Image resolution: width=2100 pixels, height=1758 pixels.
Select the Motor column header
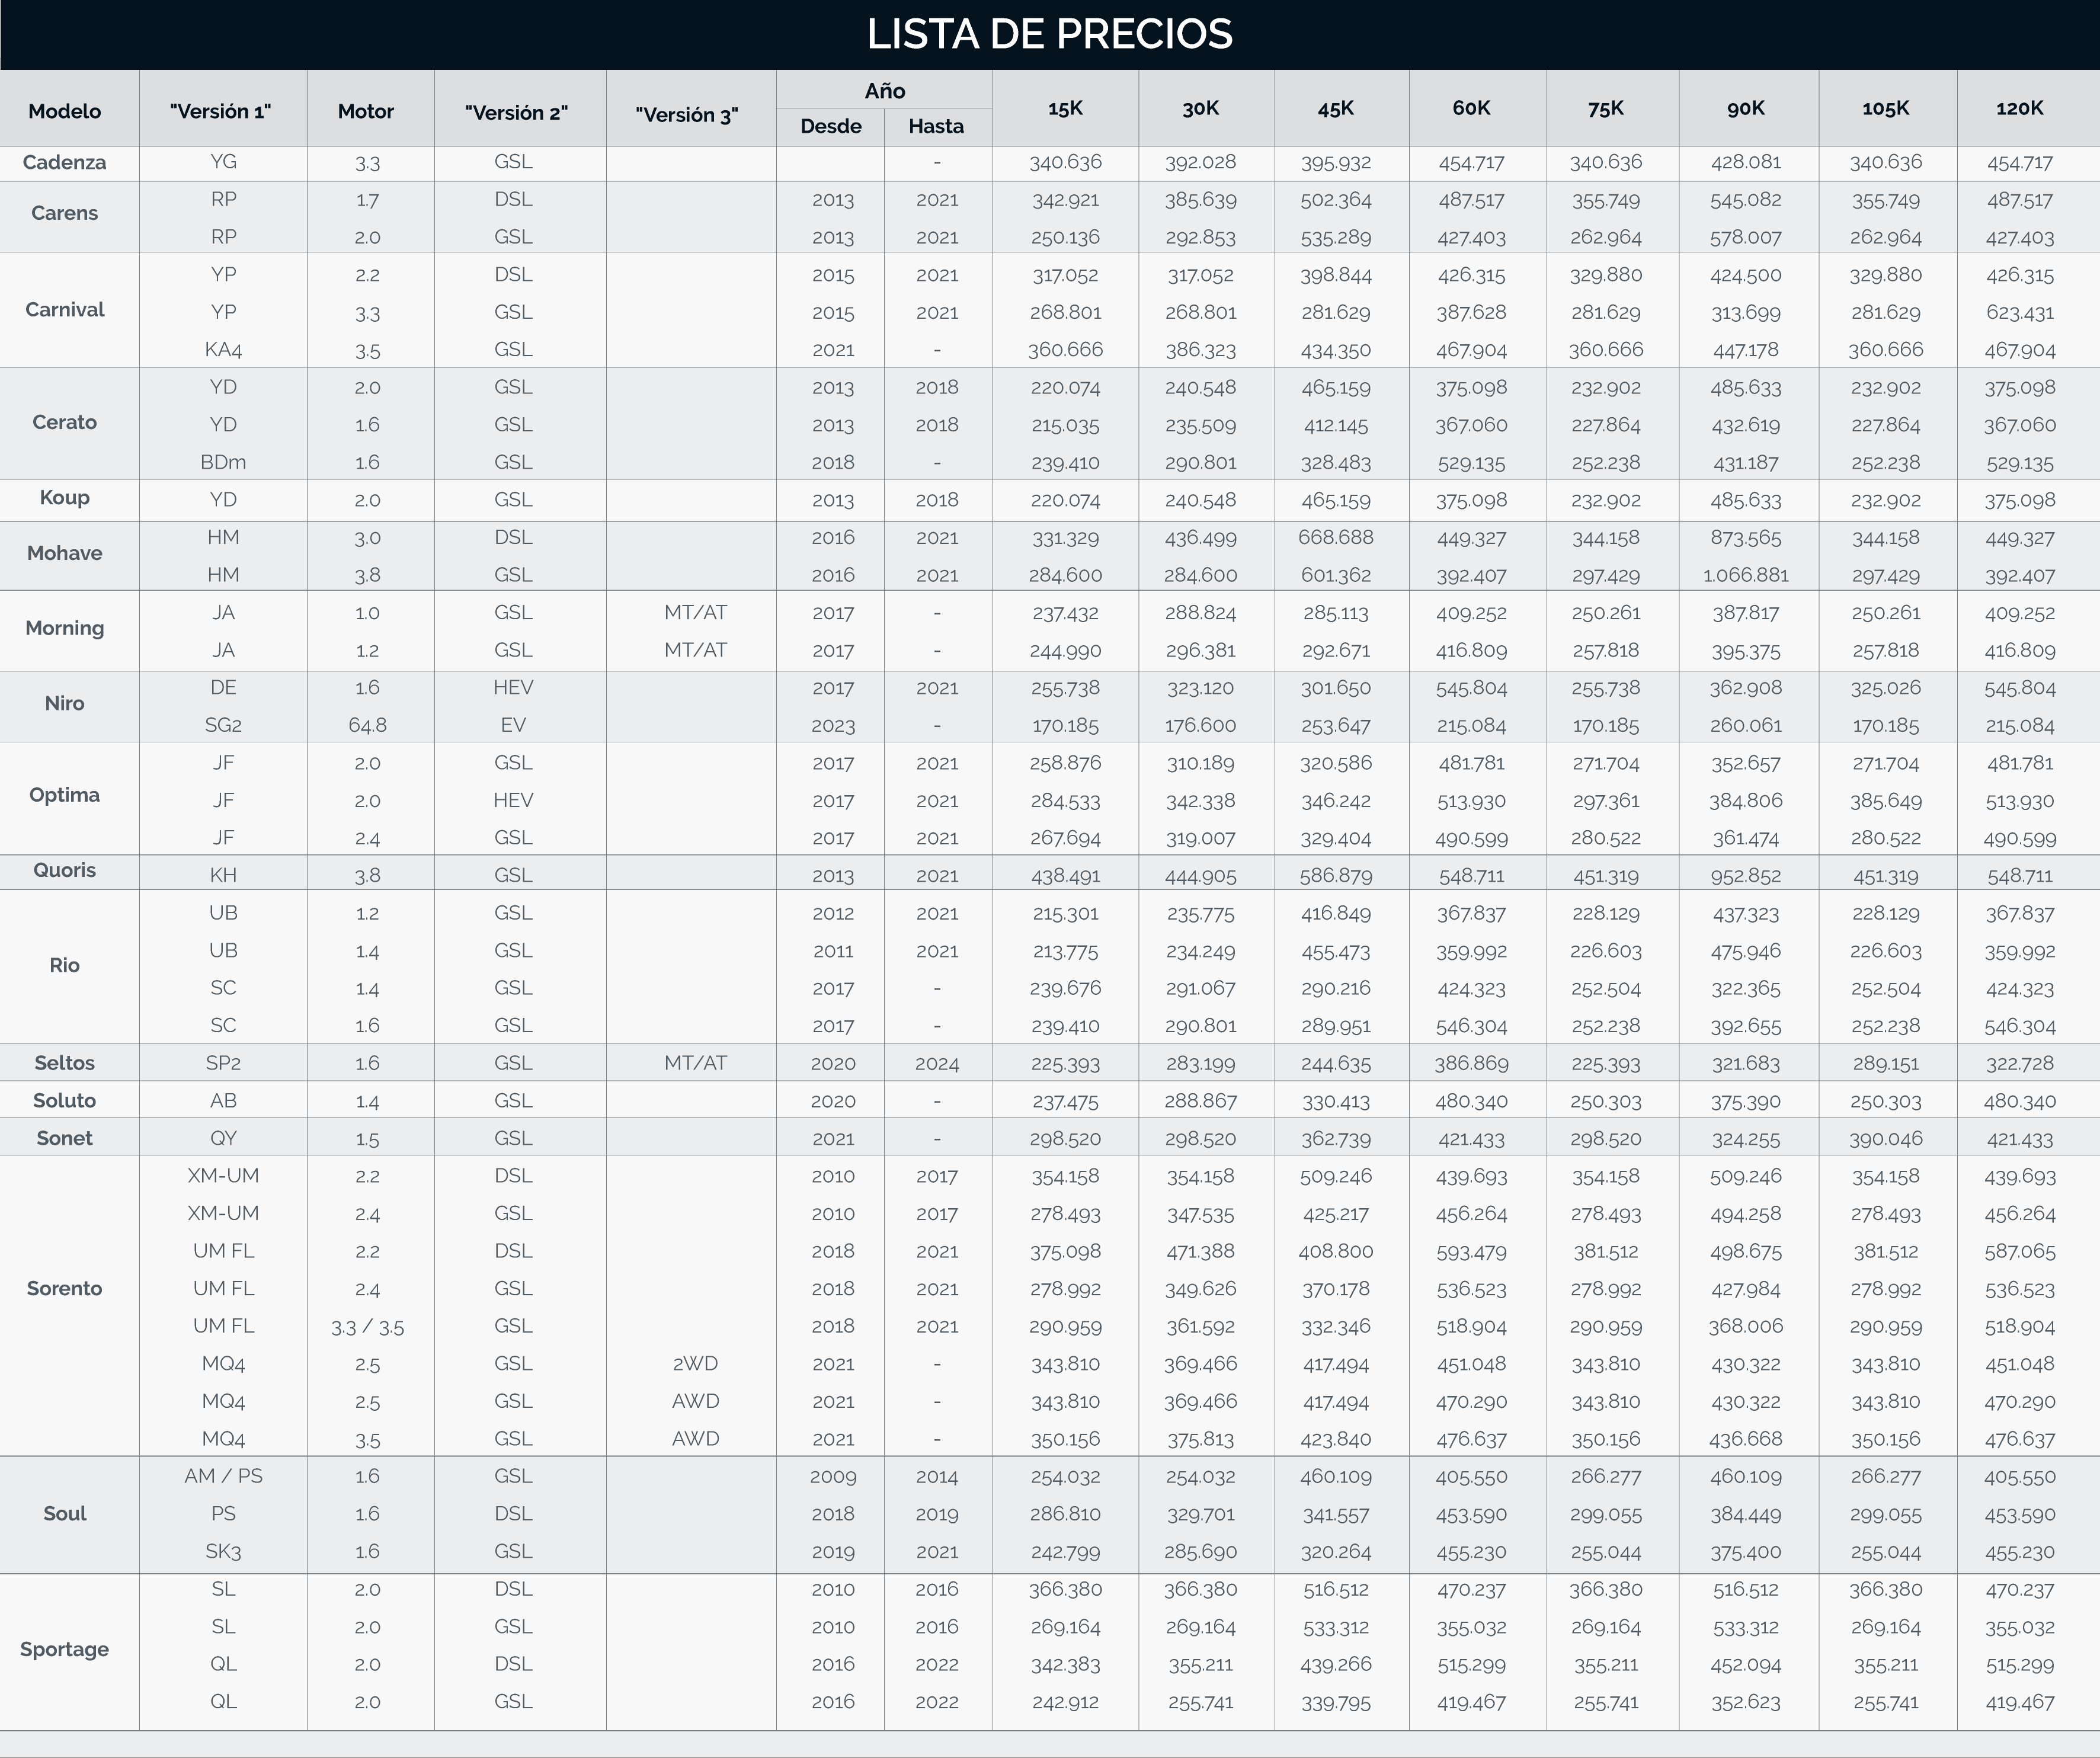click(x=366, y=111)
